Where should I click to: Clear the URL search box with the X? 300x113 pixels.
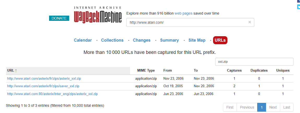click(x=250, y=22)
